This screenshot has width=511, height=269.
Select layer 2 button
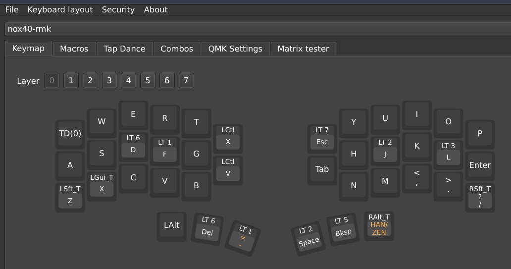pyautogui.click(x=90, y=81)
